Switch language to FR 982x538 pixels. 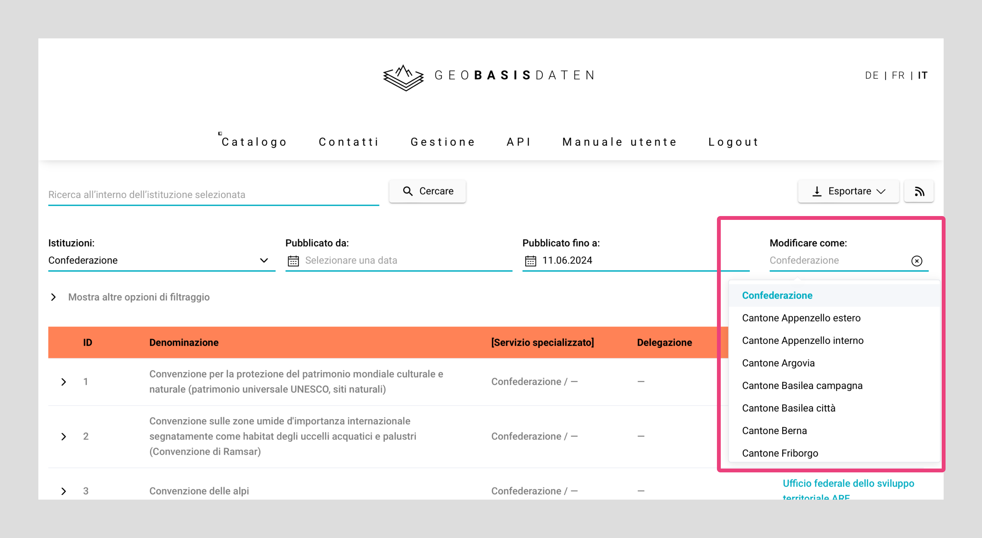(898, 76)
